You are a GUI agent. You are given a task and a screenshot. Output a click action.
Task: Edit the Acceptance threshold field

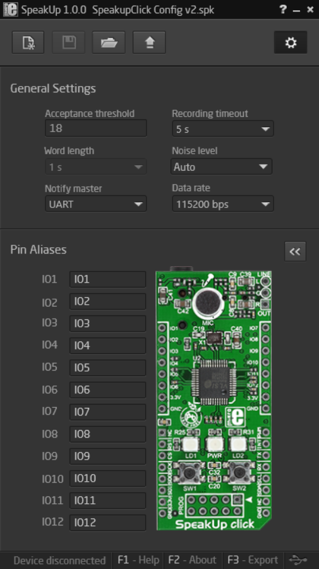96,128
